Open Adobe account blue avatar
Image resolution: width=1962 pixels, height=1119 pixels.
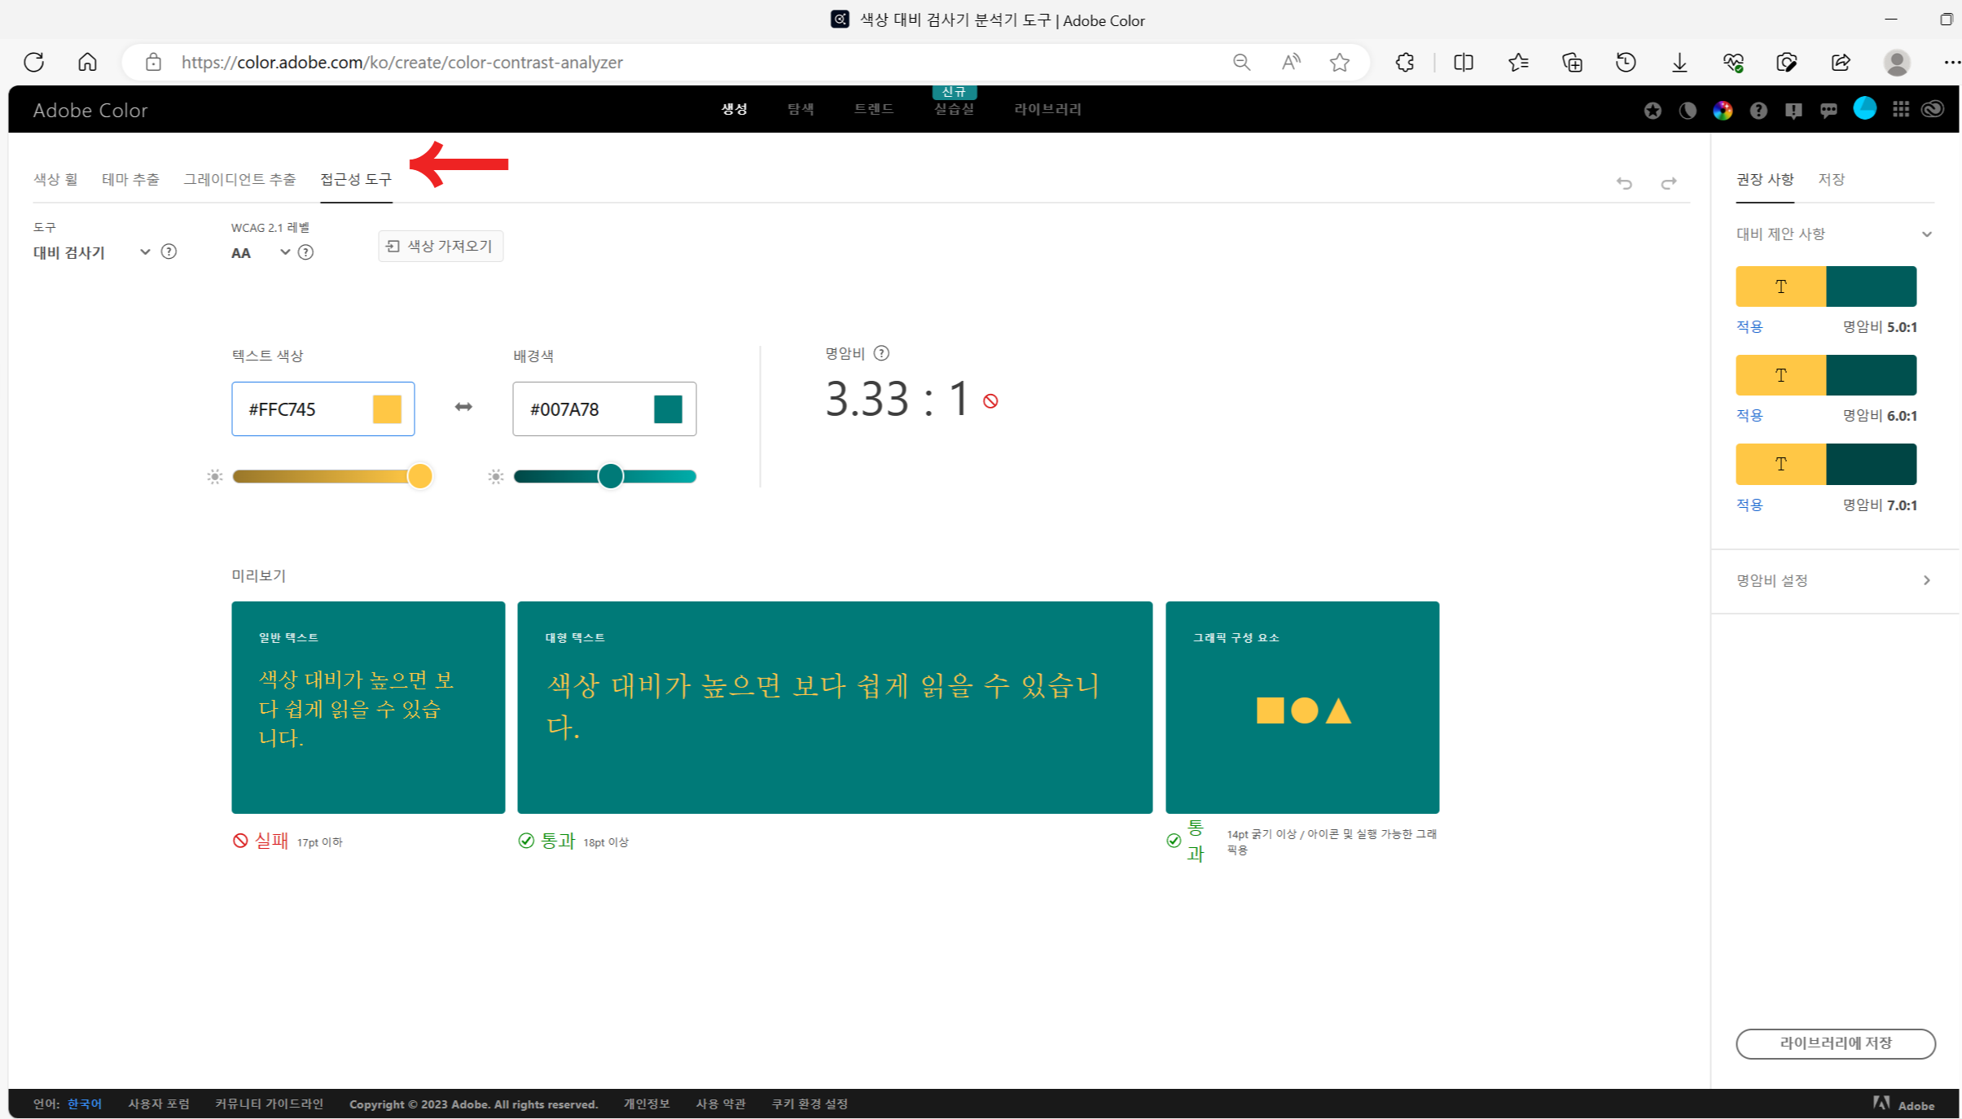click(x=1864, y=108)
